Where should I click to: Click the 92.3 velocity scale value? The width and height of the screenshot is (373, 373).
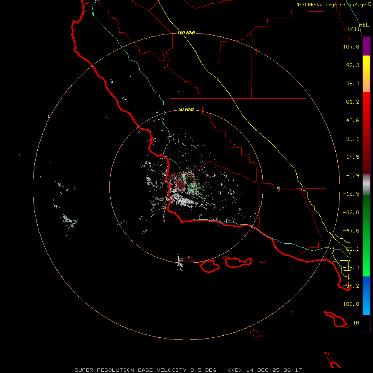(x=353, y=65)
